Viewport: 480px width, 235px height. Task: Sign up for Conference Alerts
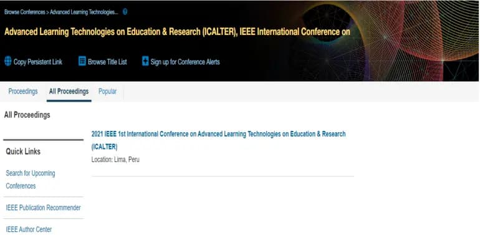(185, 62)
